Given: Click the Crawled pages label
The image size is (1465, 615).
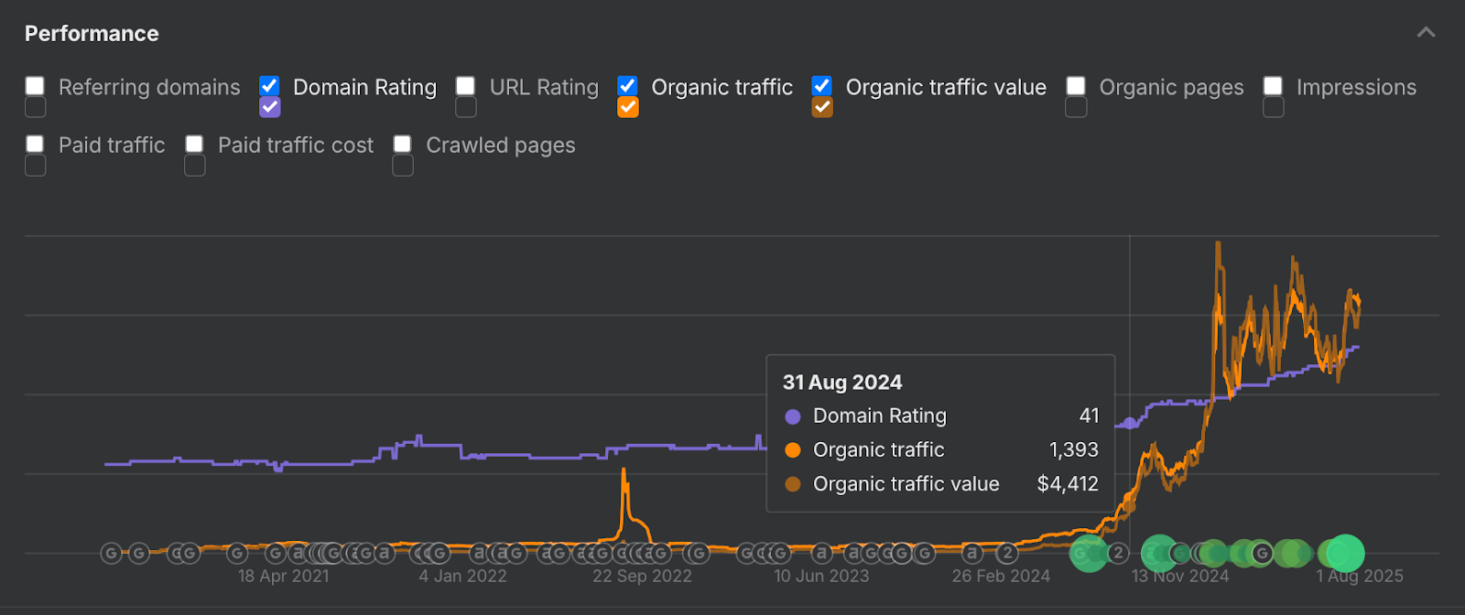Looking at the screenshot, I should (x=500, y=145).
